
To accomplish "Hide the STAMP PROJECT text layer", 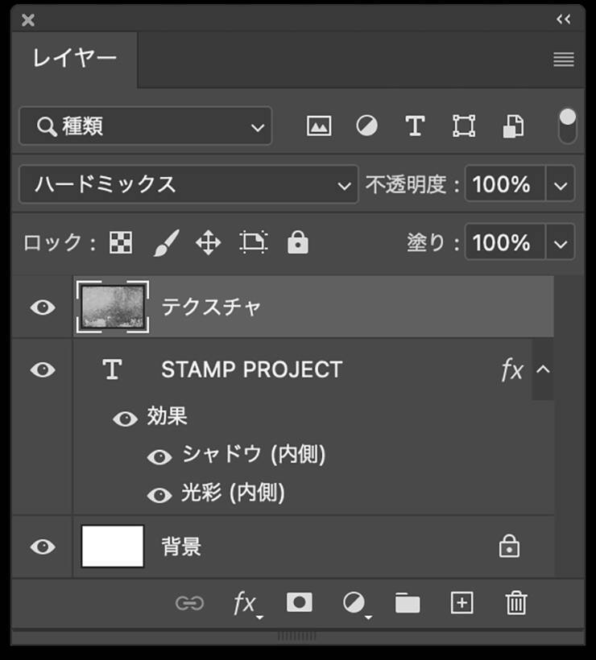I will (x=43, y=369).
